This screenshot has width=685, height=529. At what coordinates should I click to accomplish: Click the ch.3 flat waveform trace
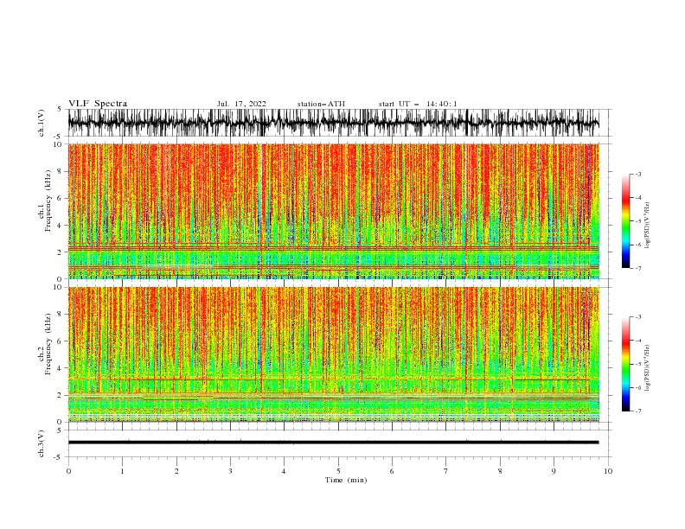[x=333, y=443]
